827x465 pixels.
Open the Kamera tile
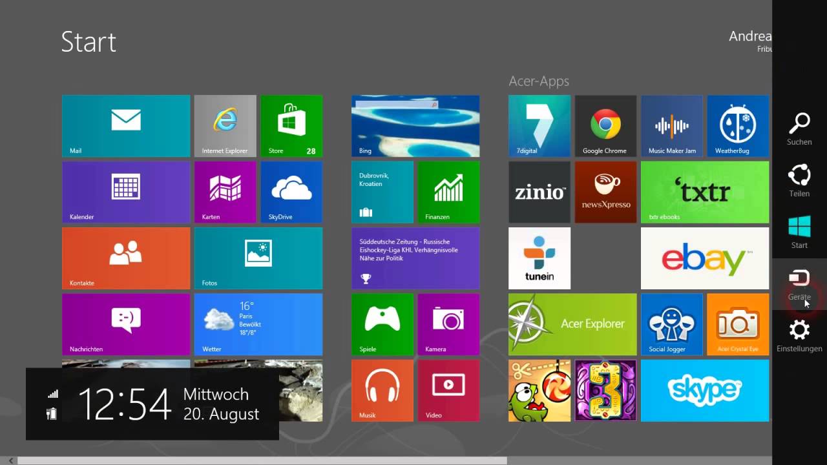click(x=449, y=325)
